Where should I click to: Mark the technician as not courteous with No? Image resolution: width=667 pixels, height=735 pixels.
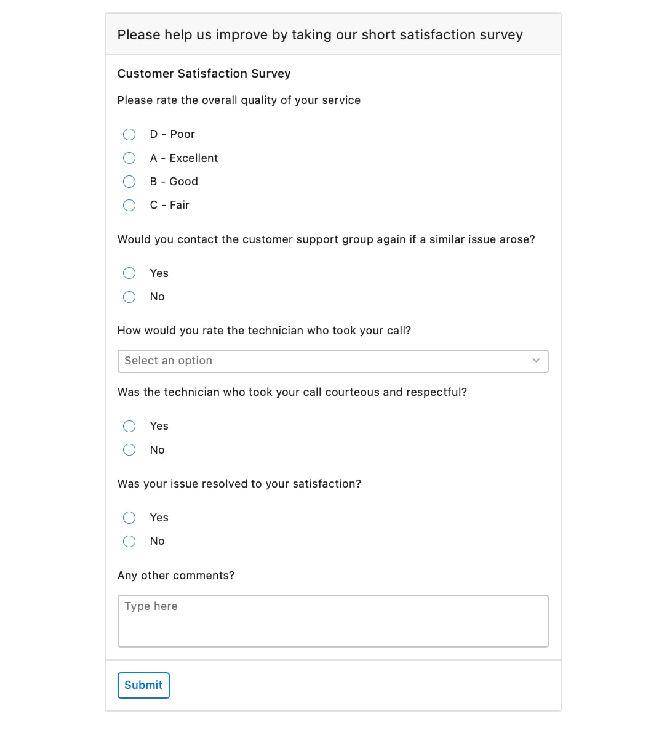[129, 449]
